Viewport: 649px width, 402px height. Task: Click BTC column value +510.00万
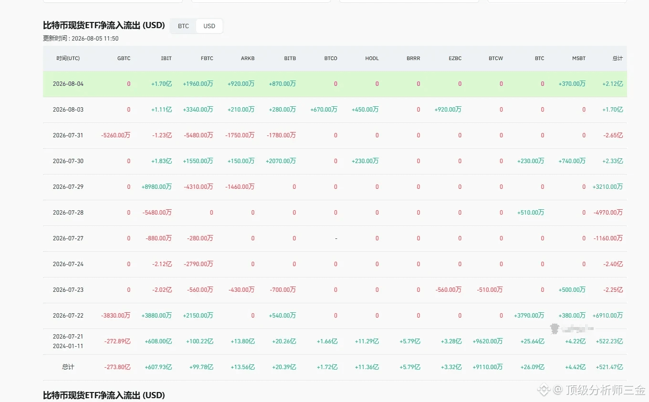pyautogui.click(x=531, y=213)
